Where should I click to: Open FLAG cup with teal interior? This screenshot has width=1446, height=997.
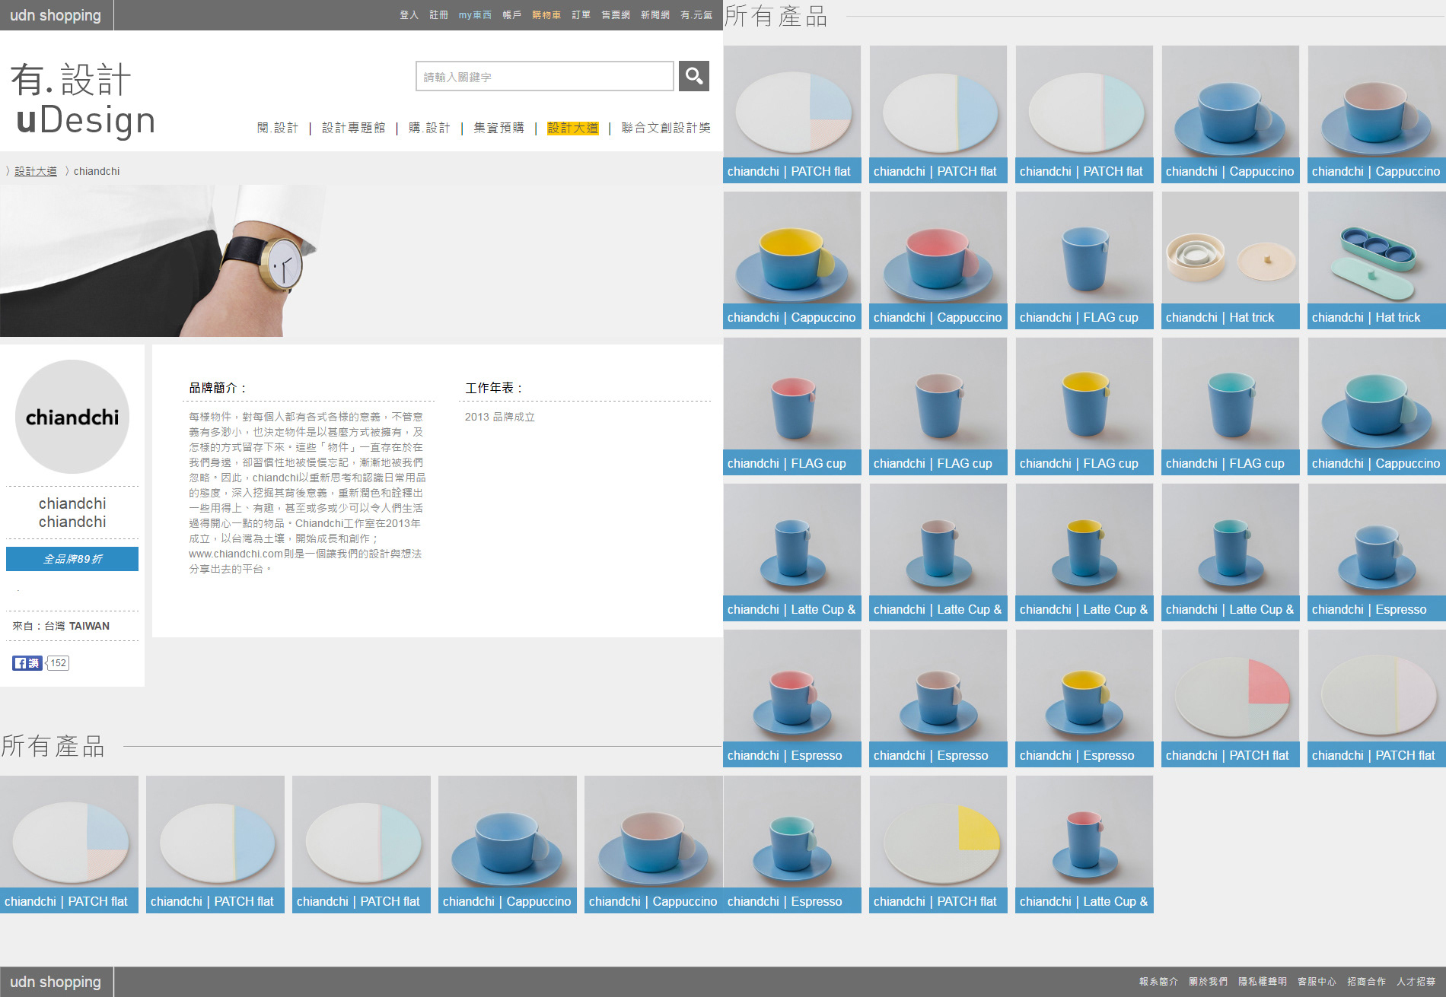[1231, 406]
